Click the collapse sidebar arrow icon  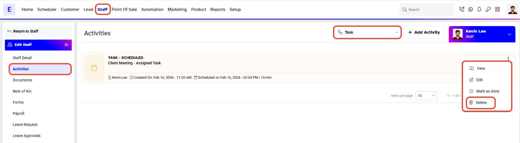click(x=67, y=45)
